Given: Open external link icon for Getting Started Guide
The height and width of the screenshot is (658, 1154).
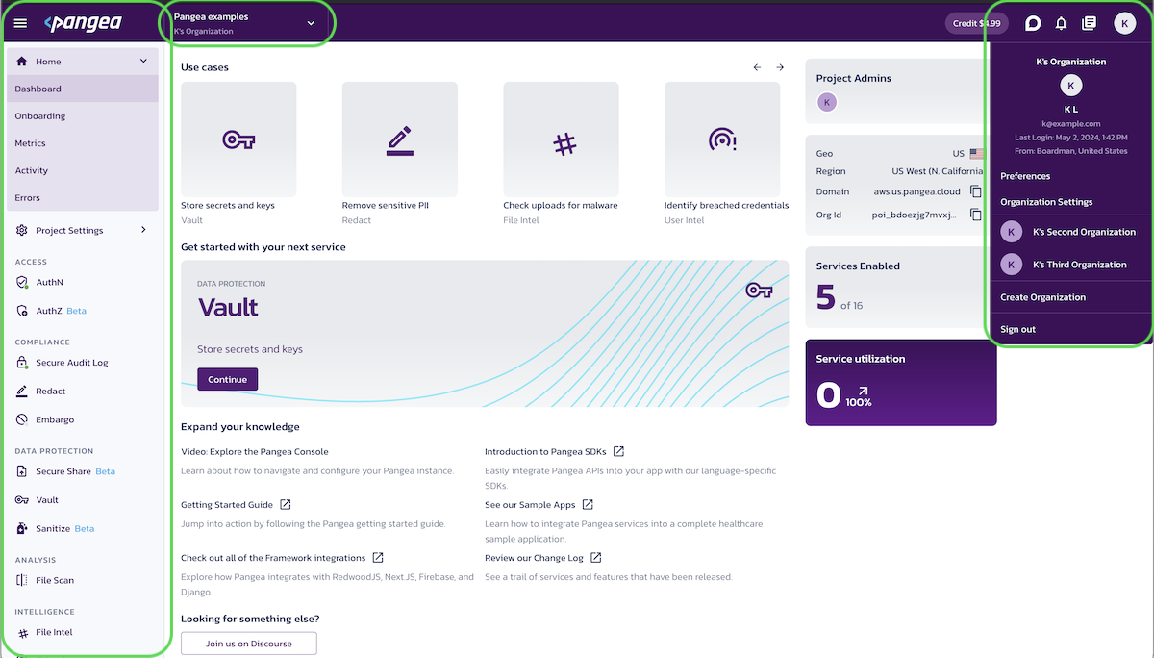Looking at the screenshot, I should coord(285,504).
